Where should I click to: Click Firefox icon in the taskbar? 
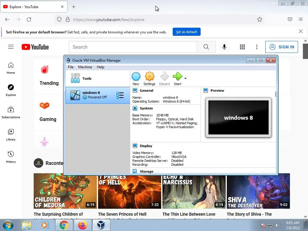pos(82,225)
